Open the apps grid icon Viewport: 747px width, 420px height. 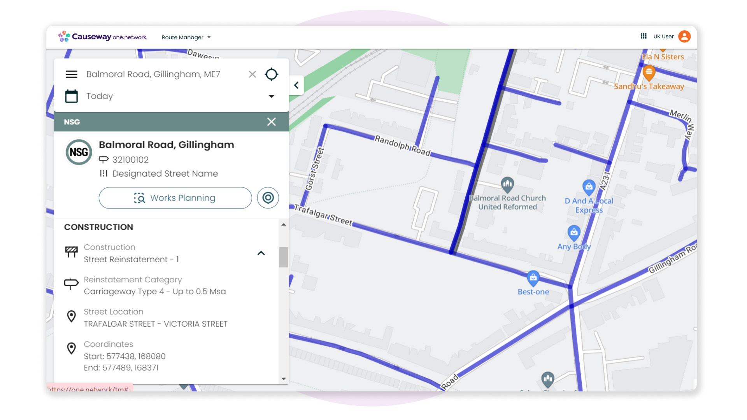pyautogui.click(x=644, y=36)
